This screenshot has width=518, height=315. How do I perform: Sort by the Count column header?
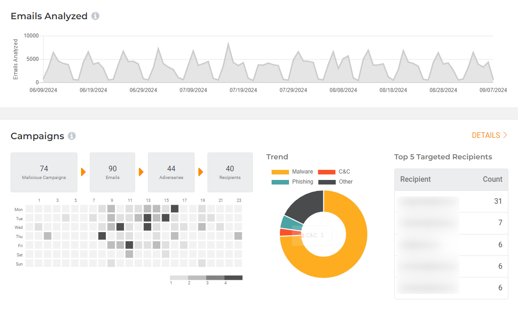492,179
